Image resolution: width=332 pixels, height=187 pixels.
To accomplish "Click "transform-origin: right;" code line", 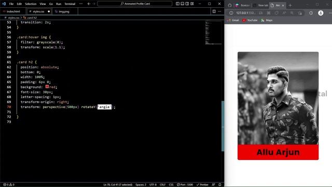I will pos(45,102).
